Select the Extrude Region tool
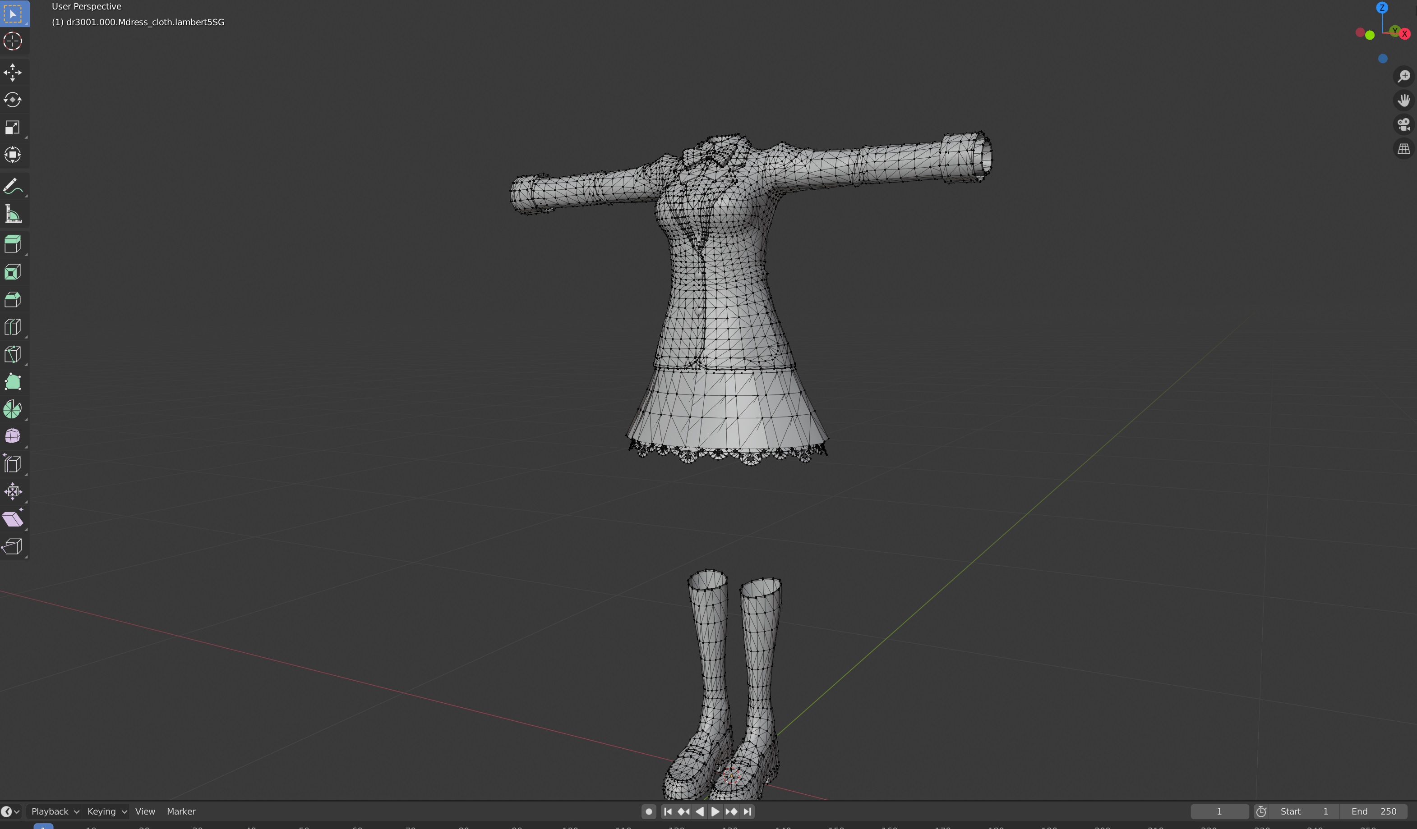 pos(12,244)
